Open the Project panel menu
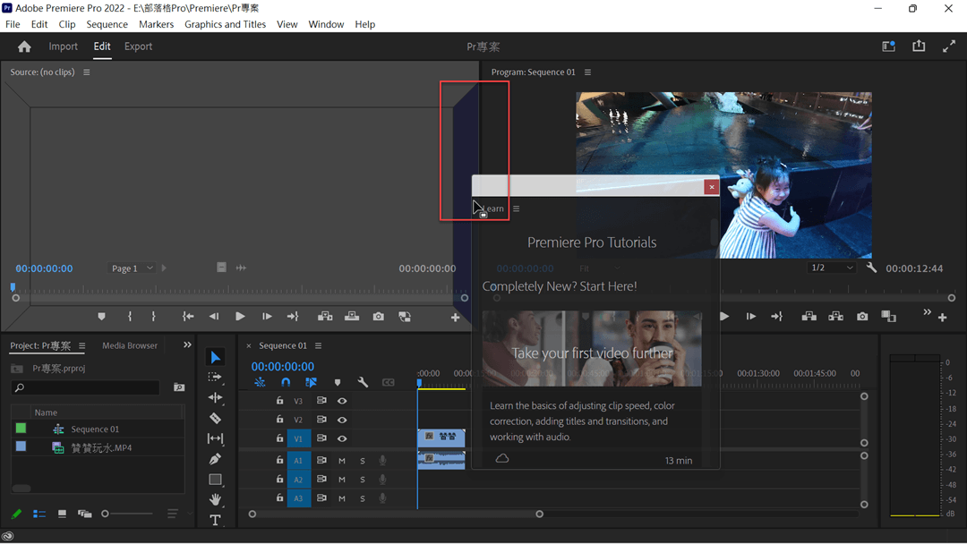 click(x=81, y=345)
